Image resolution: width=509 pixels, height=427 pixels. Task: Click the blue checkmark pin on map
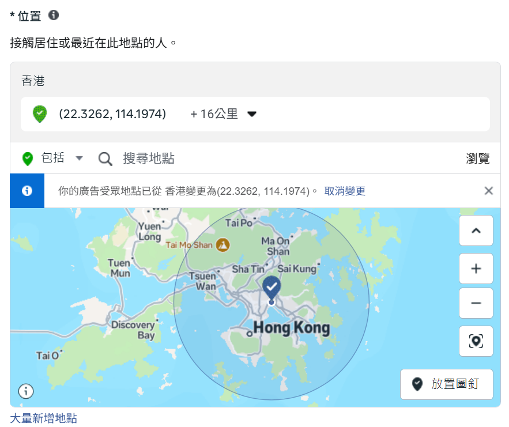(272, 286)
